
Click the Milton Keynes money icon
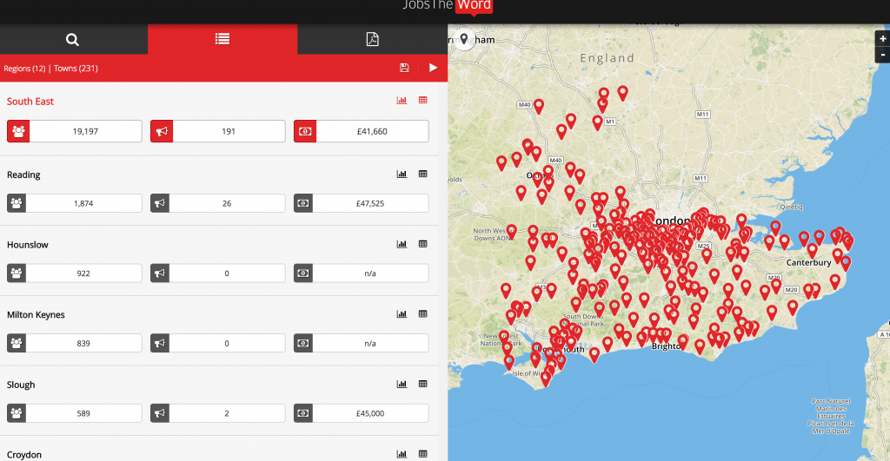click(x=303, y=343)
